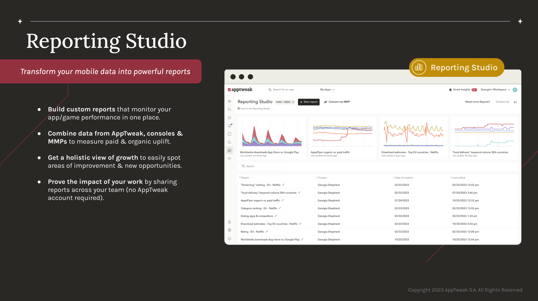Viewport: 538px width, 301px height.
Task: Expand the My Apps dropdown
Action: [x=327, y=90]
